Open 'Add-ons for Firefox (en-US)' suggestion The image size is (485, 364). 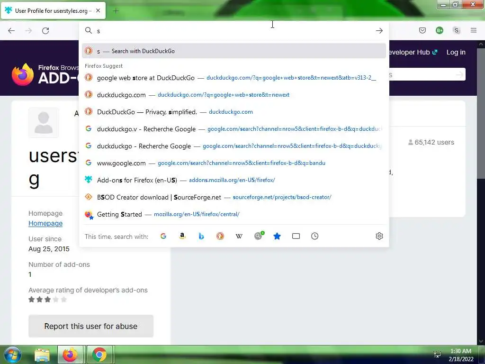(x=234, y=180)
